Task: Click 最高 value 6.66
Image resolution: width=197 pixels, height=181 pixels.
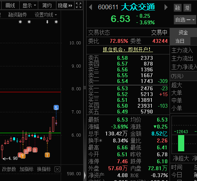Action: pos(122,147)
